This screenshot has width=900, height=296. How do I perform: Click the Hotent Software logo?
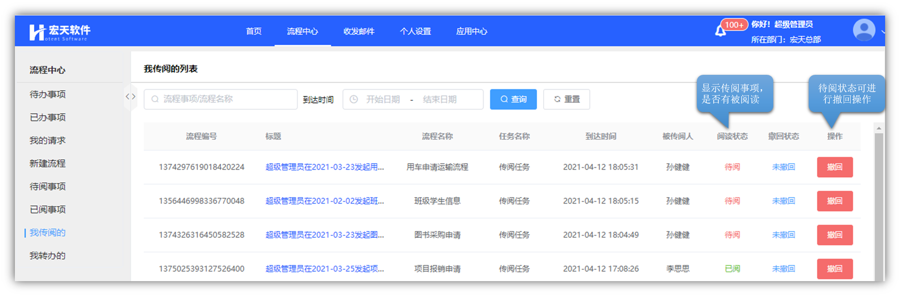(x=60, y=32)
